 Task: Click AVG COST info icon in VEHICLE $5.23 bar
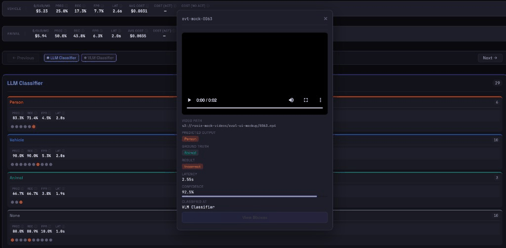(147, 6)
